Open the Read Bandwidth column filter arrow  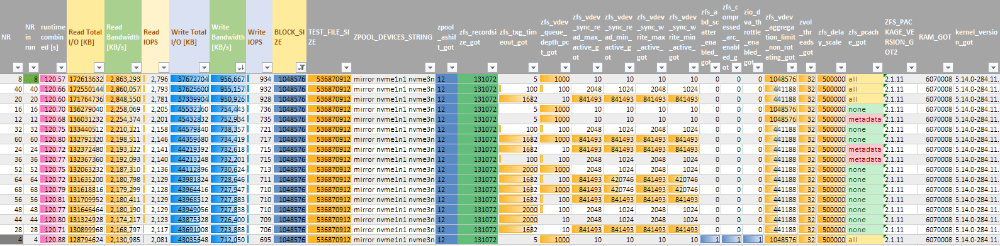tap(137, 67)
